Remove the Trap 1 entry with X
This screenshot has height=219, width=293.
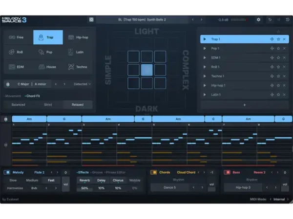(284, 39)
